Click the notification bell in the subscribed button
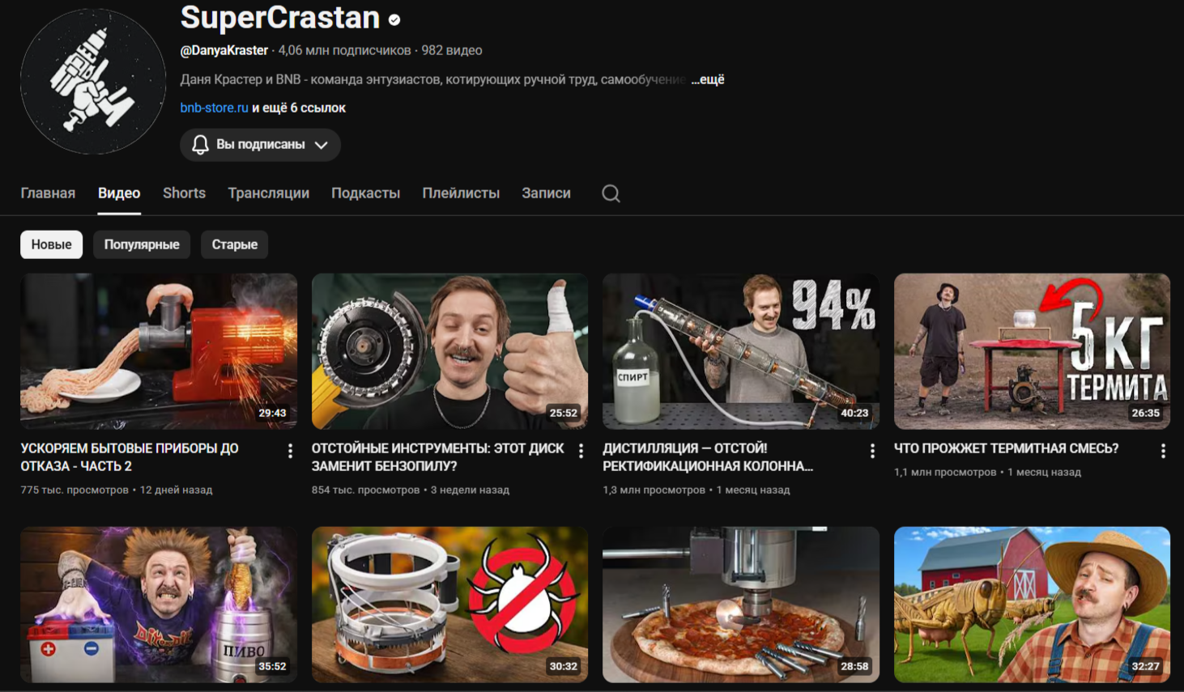 click(200, 145)
